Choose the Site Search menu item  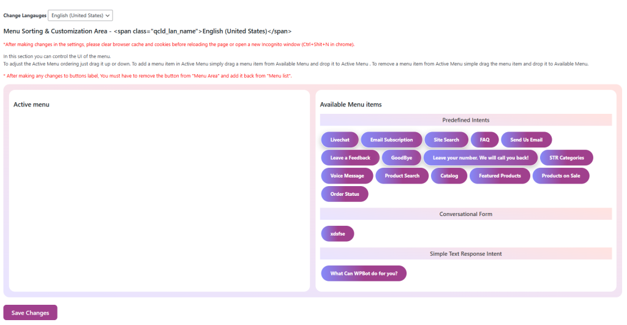pos(446,140)
